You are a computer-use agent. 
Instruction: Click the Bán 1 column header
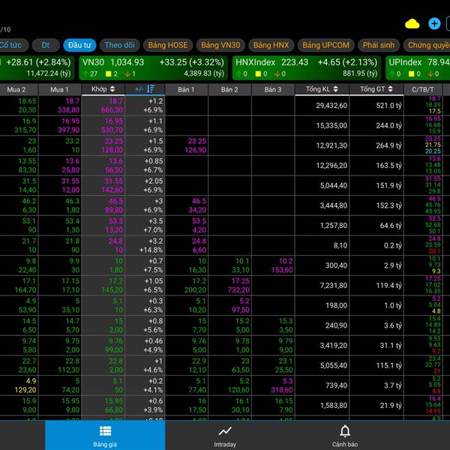[x=186, y=89]
